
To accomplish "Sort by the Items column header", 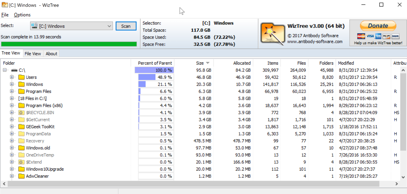I will coord(267,63).
